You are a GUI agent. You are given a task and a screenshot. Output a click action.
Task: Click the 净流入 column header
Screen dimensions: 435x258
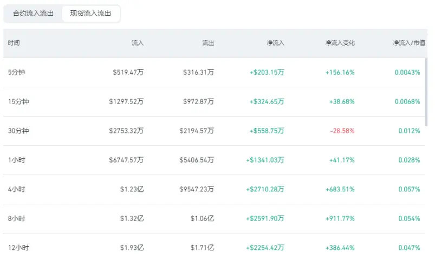[x=276, y=43]
